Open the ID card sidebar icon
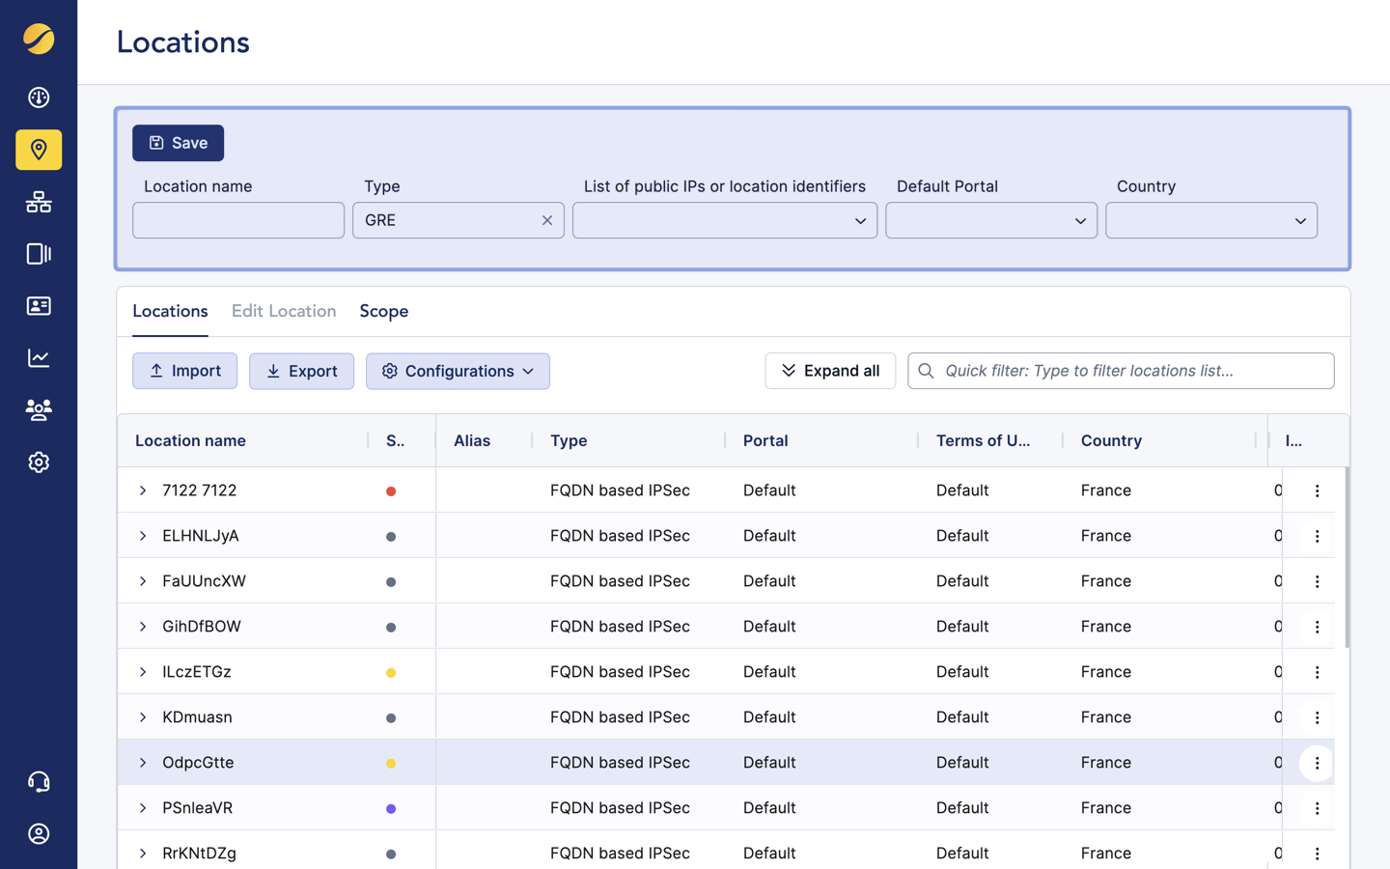Screen dimensions: 1390x869 tap(39, 306)
